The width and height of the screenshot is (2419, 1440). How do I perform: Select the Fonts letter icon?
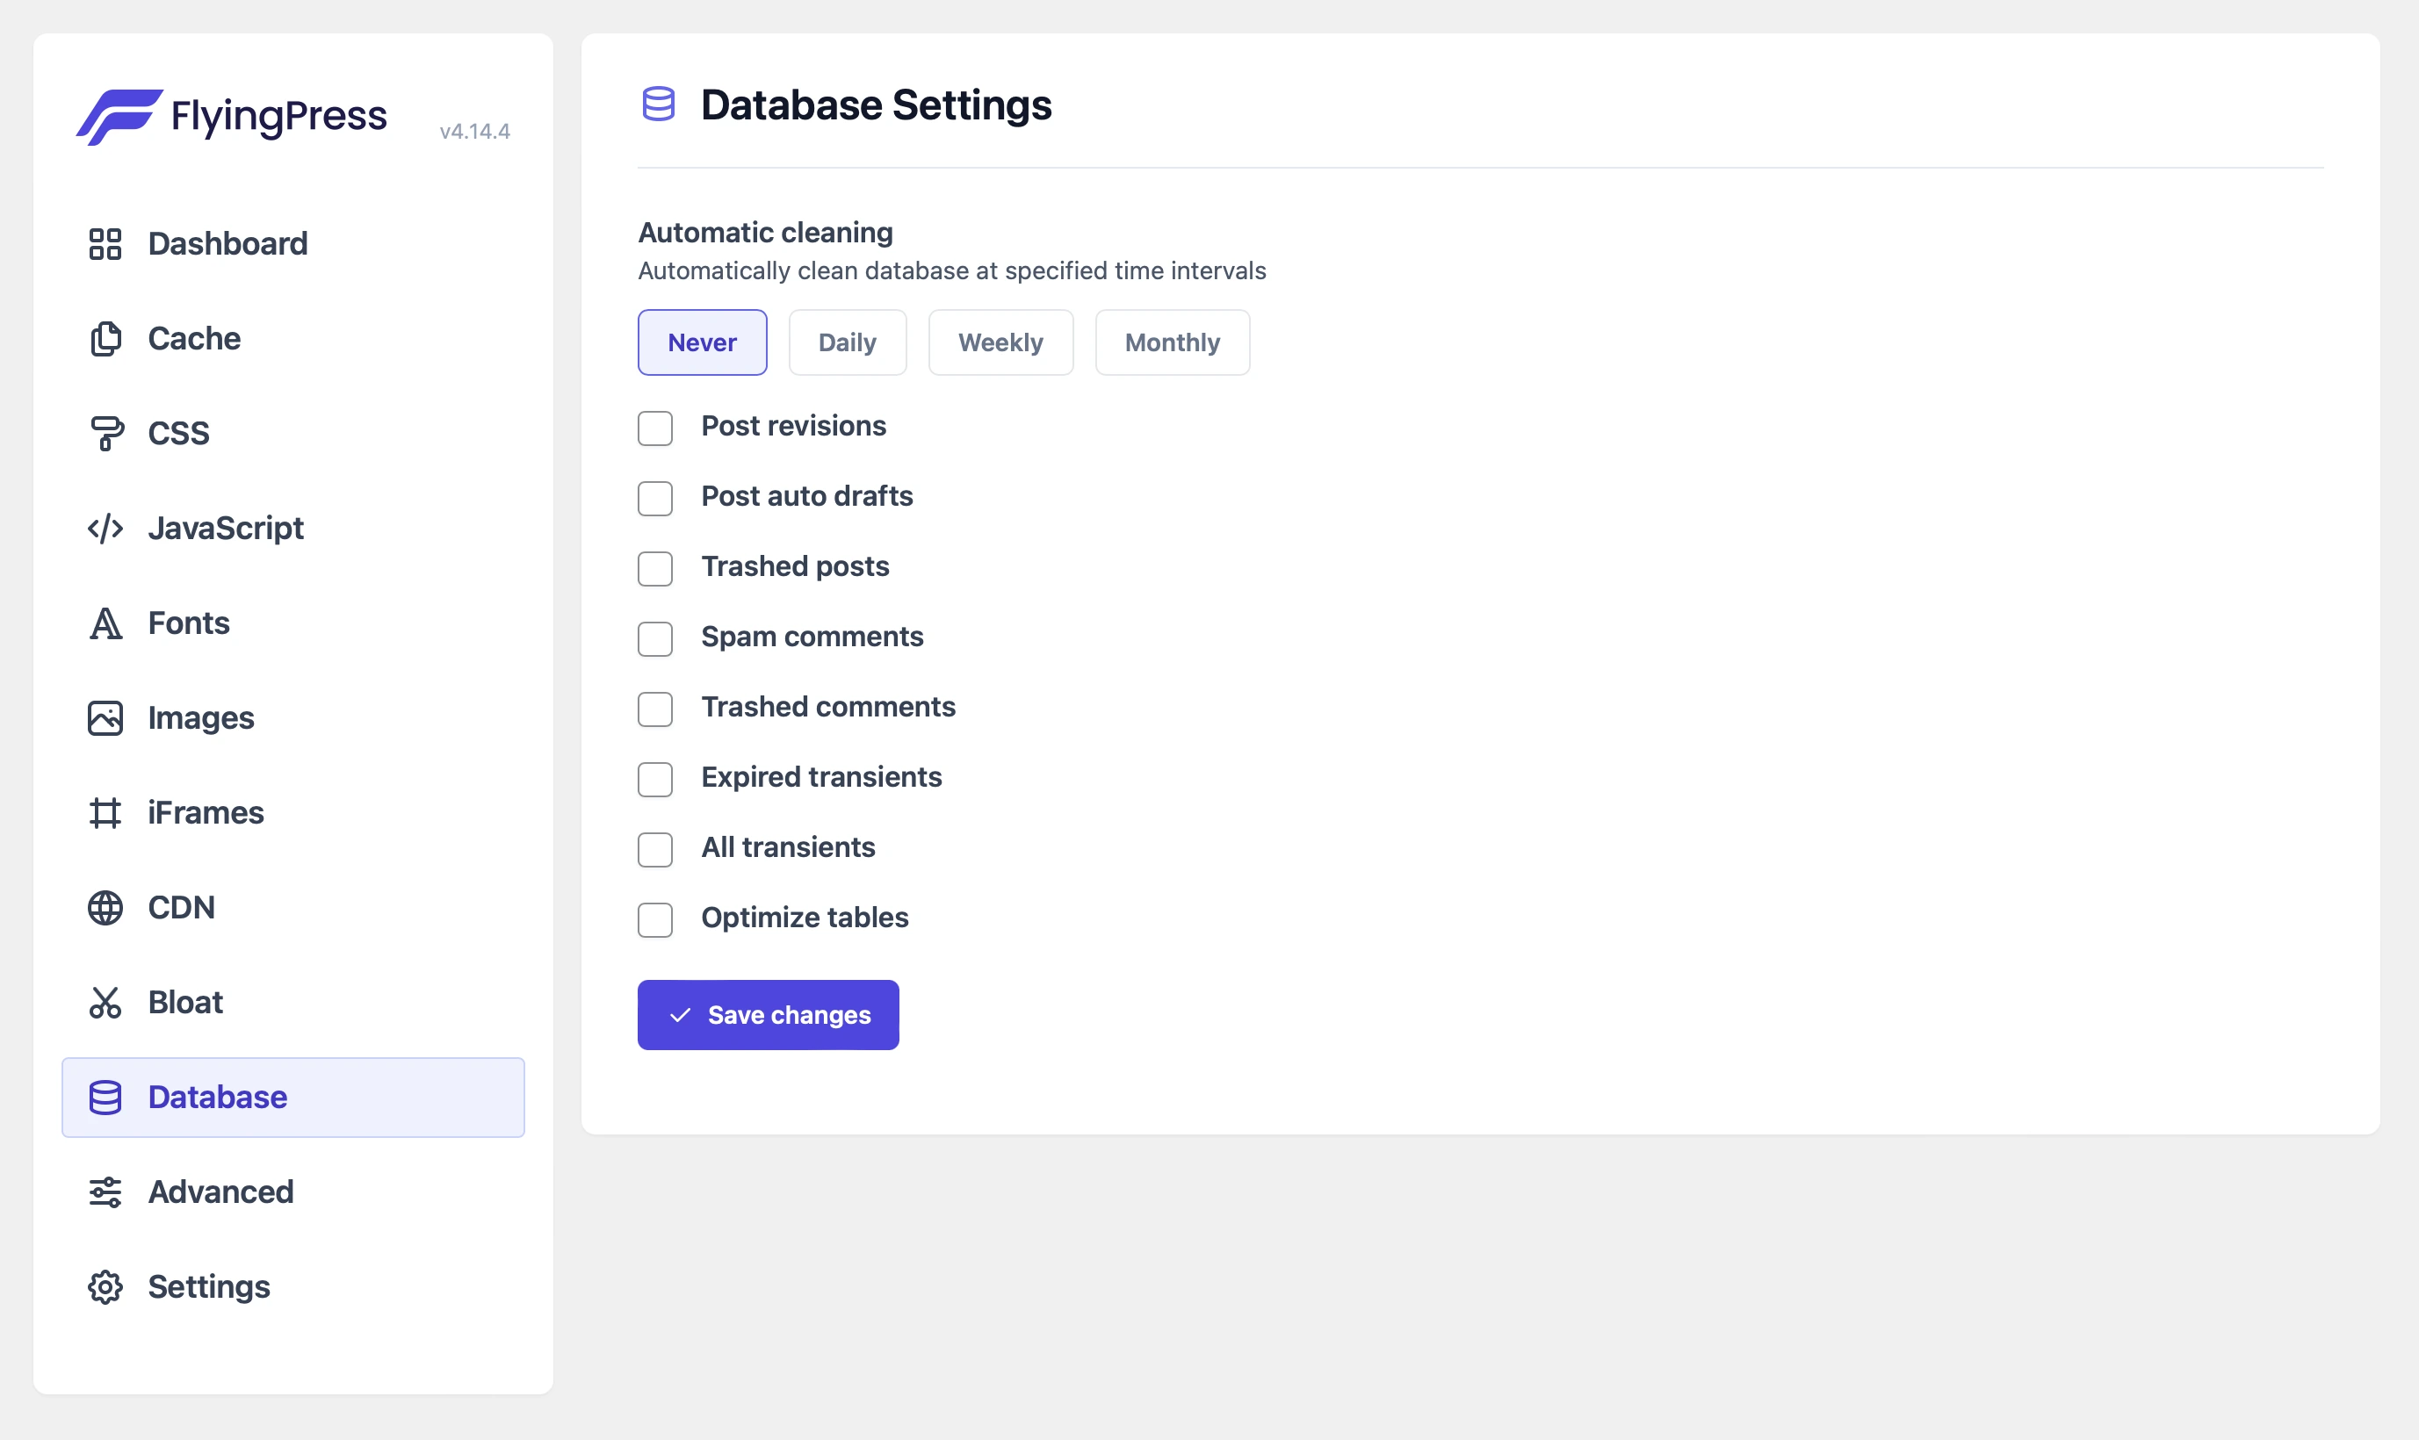(x=105, y=623)
